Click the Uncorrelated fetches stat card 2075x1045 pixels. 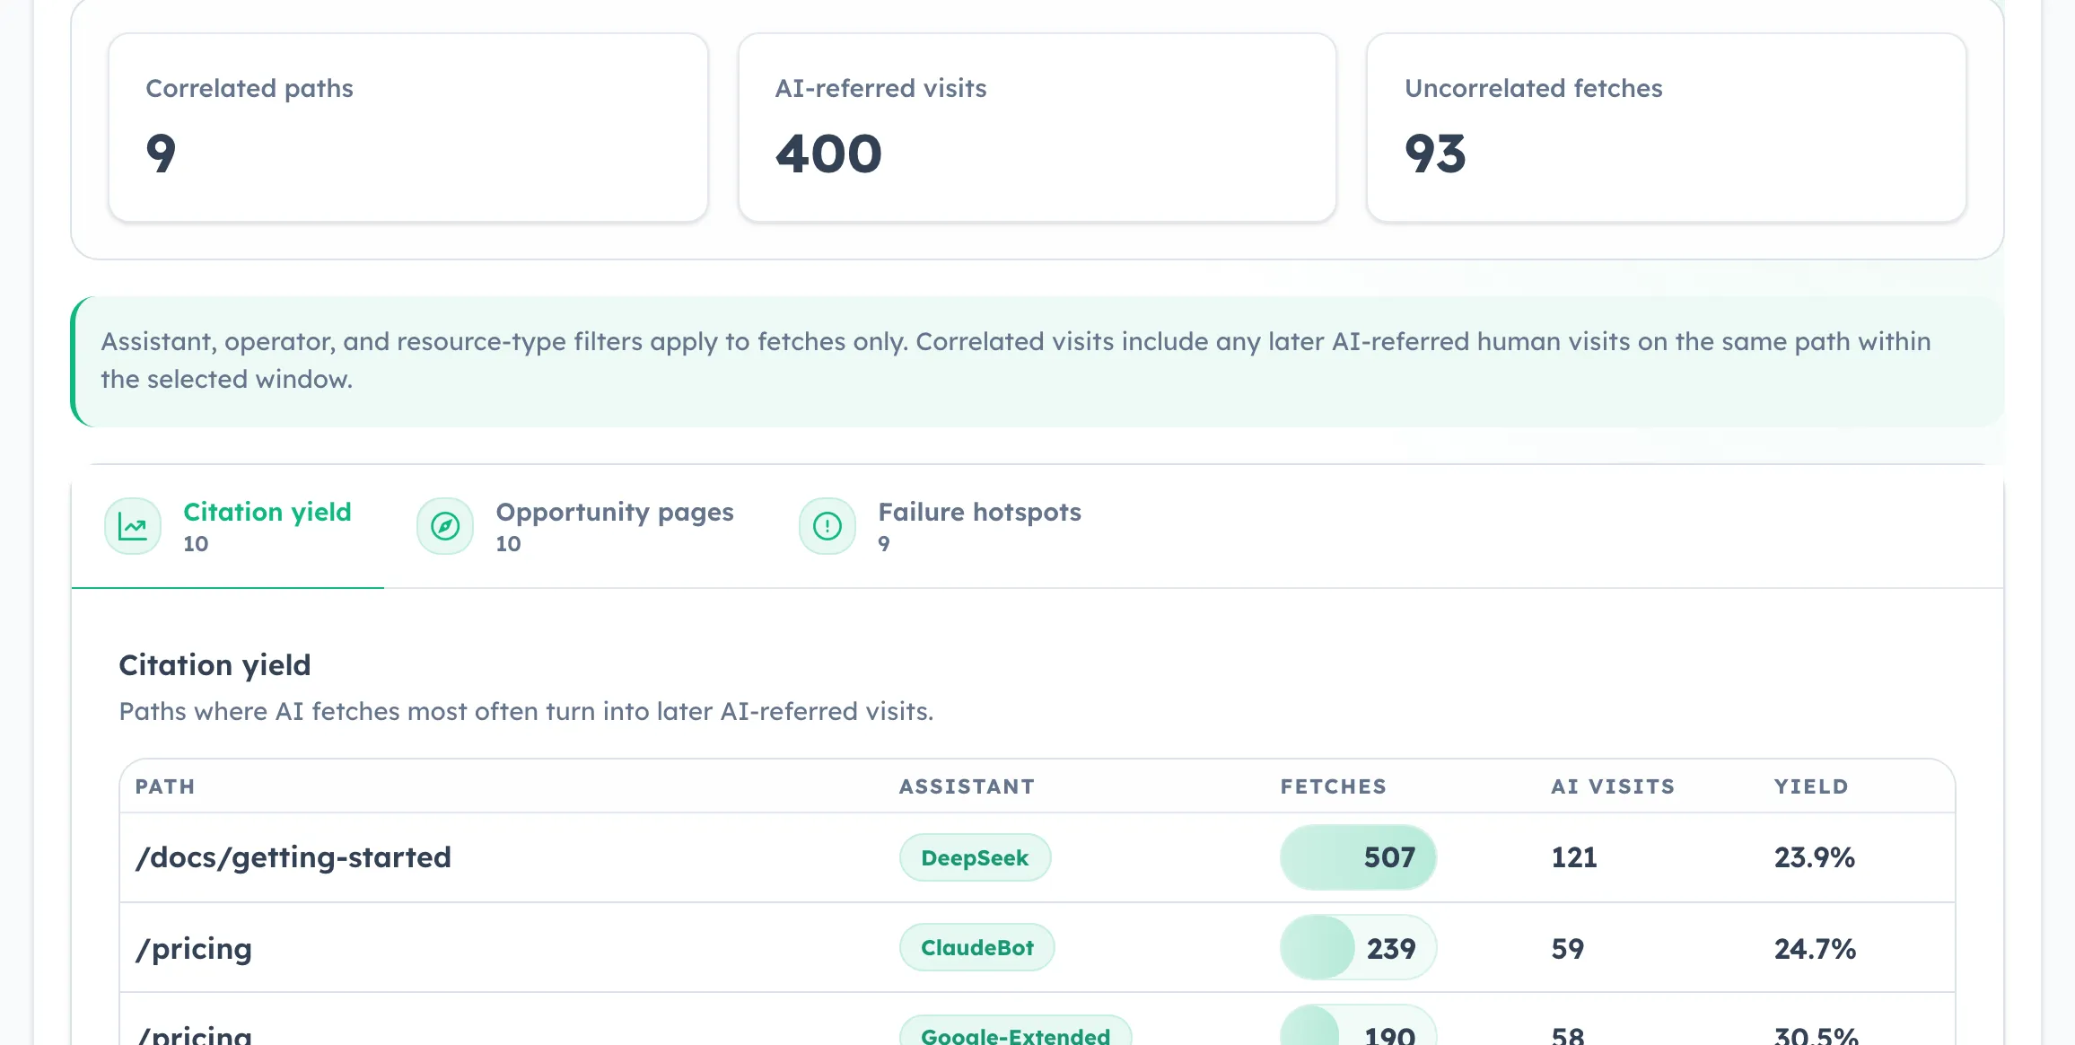point(1666,127)
